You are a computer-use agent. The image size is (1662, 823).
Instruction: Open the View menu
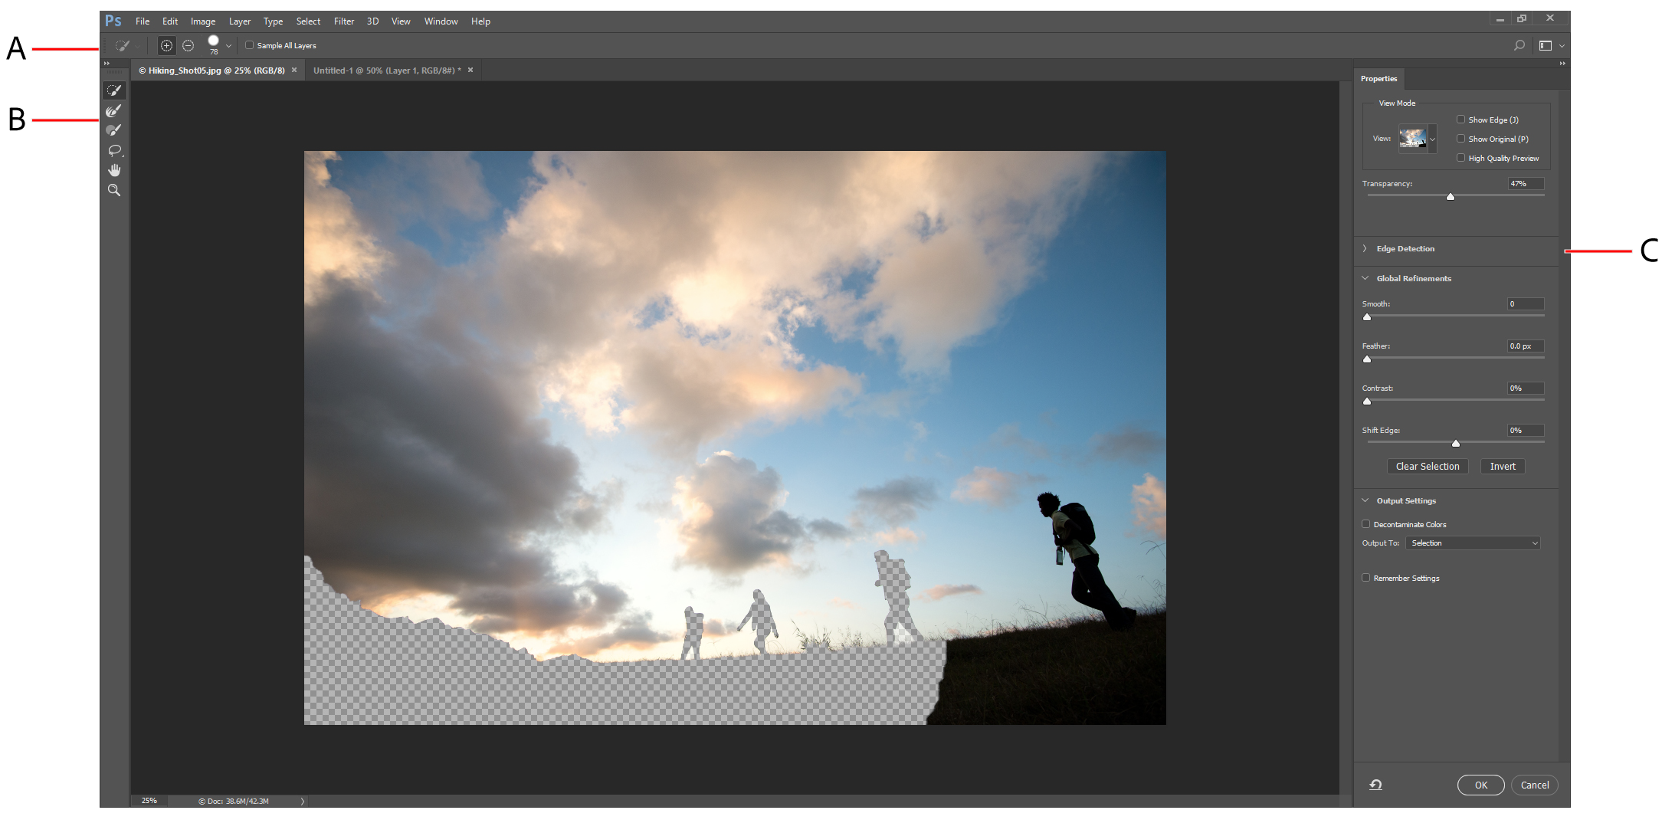point(401,21)
